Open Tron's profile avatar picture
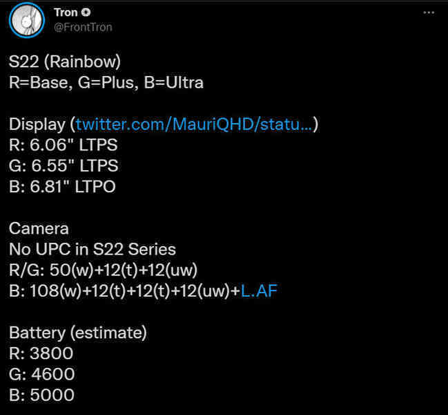The height and width of the screenshot is (415, 448). click(x=26, y=20)
